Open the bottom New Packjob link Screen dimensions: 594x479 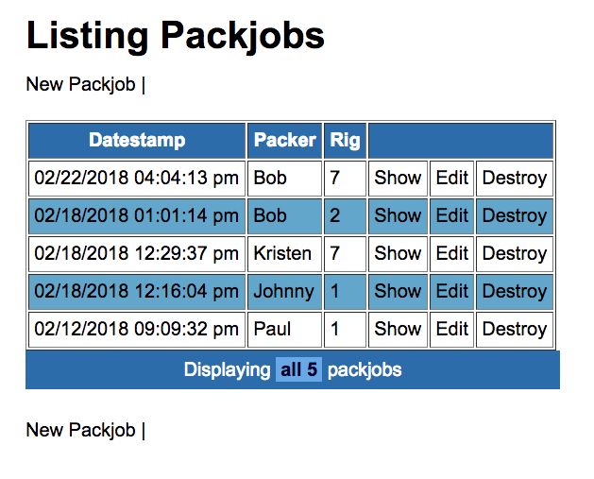tap(80, 430)
